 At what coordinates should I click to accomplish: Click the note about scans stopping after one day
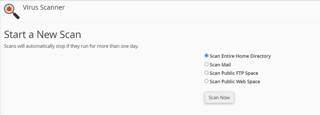pos(72,46)
